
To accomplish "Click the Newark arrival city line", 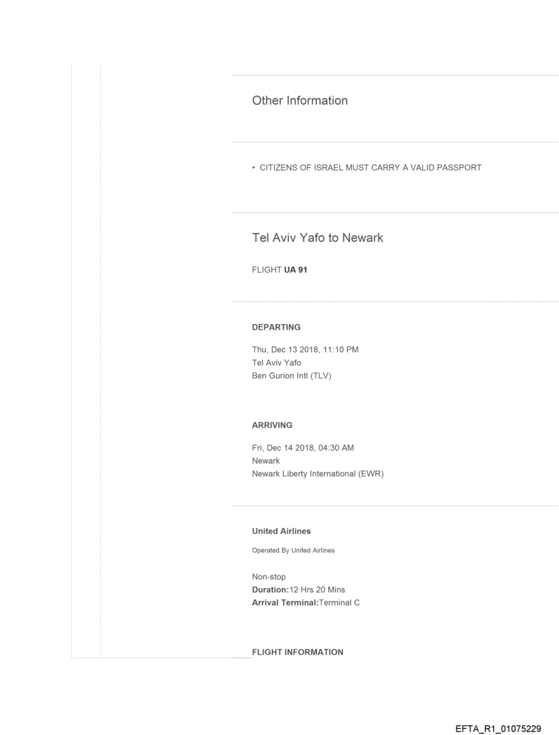I will pos(266,460).
